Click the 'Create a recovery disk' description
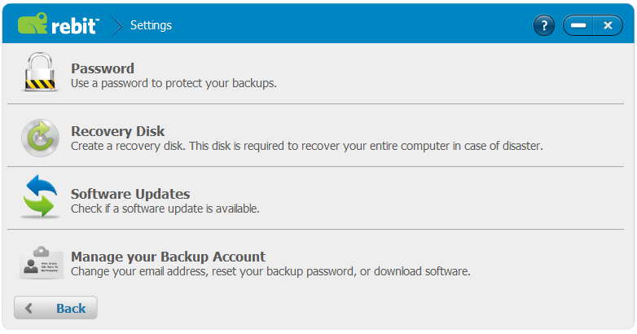The width and height of the screenshot is (637, 334). (x=307, y=146)
